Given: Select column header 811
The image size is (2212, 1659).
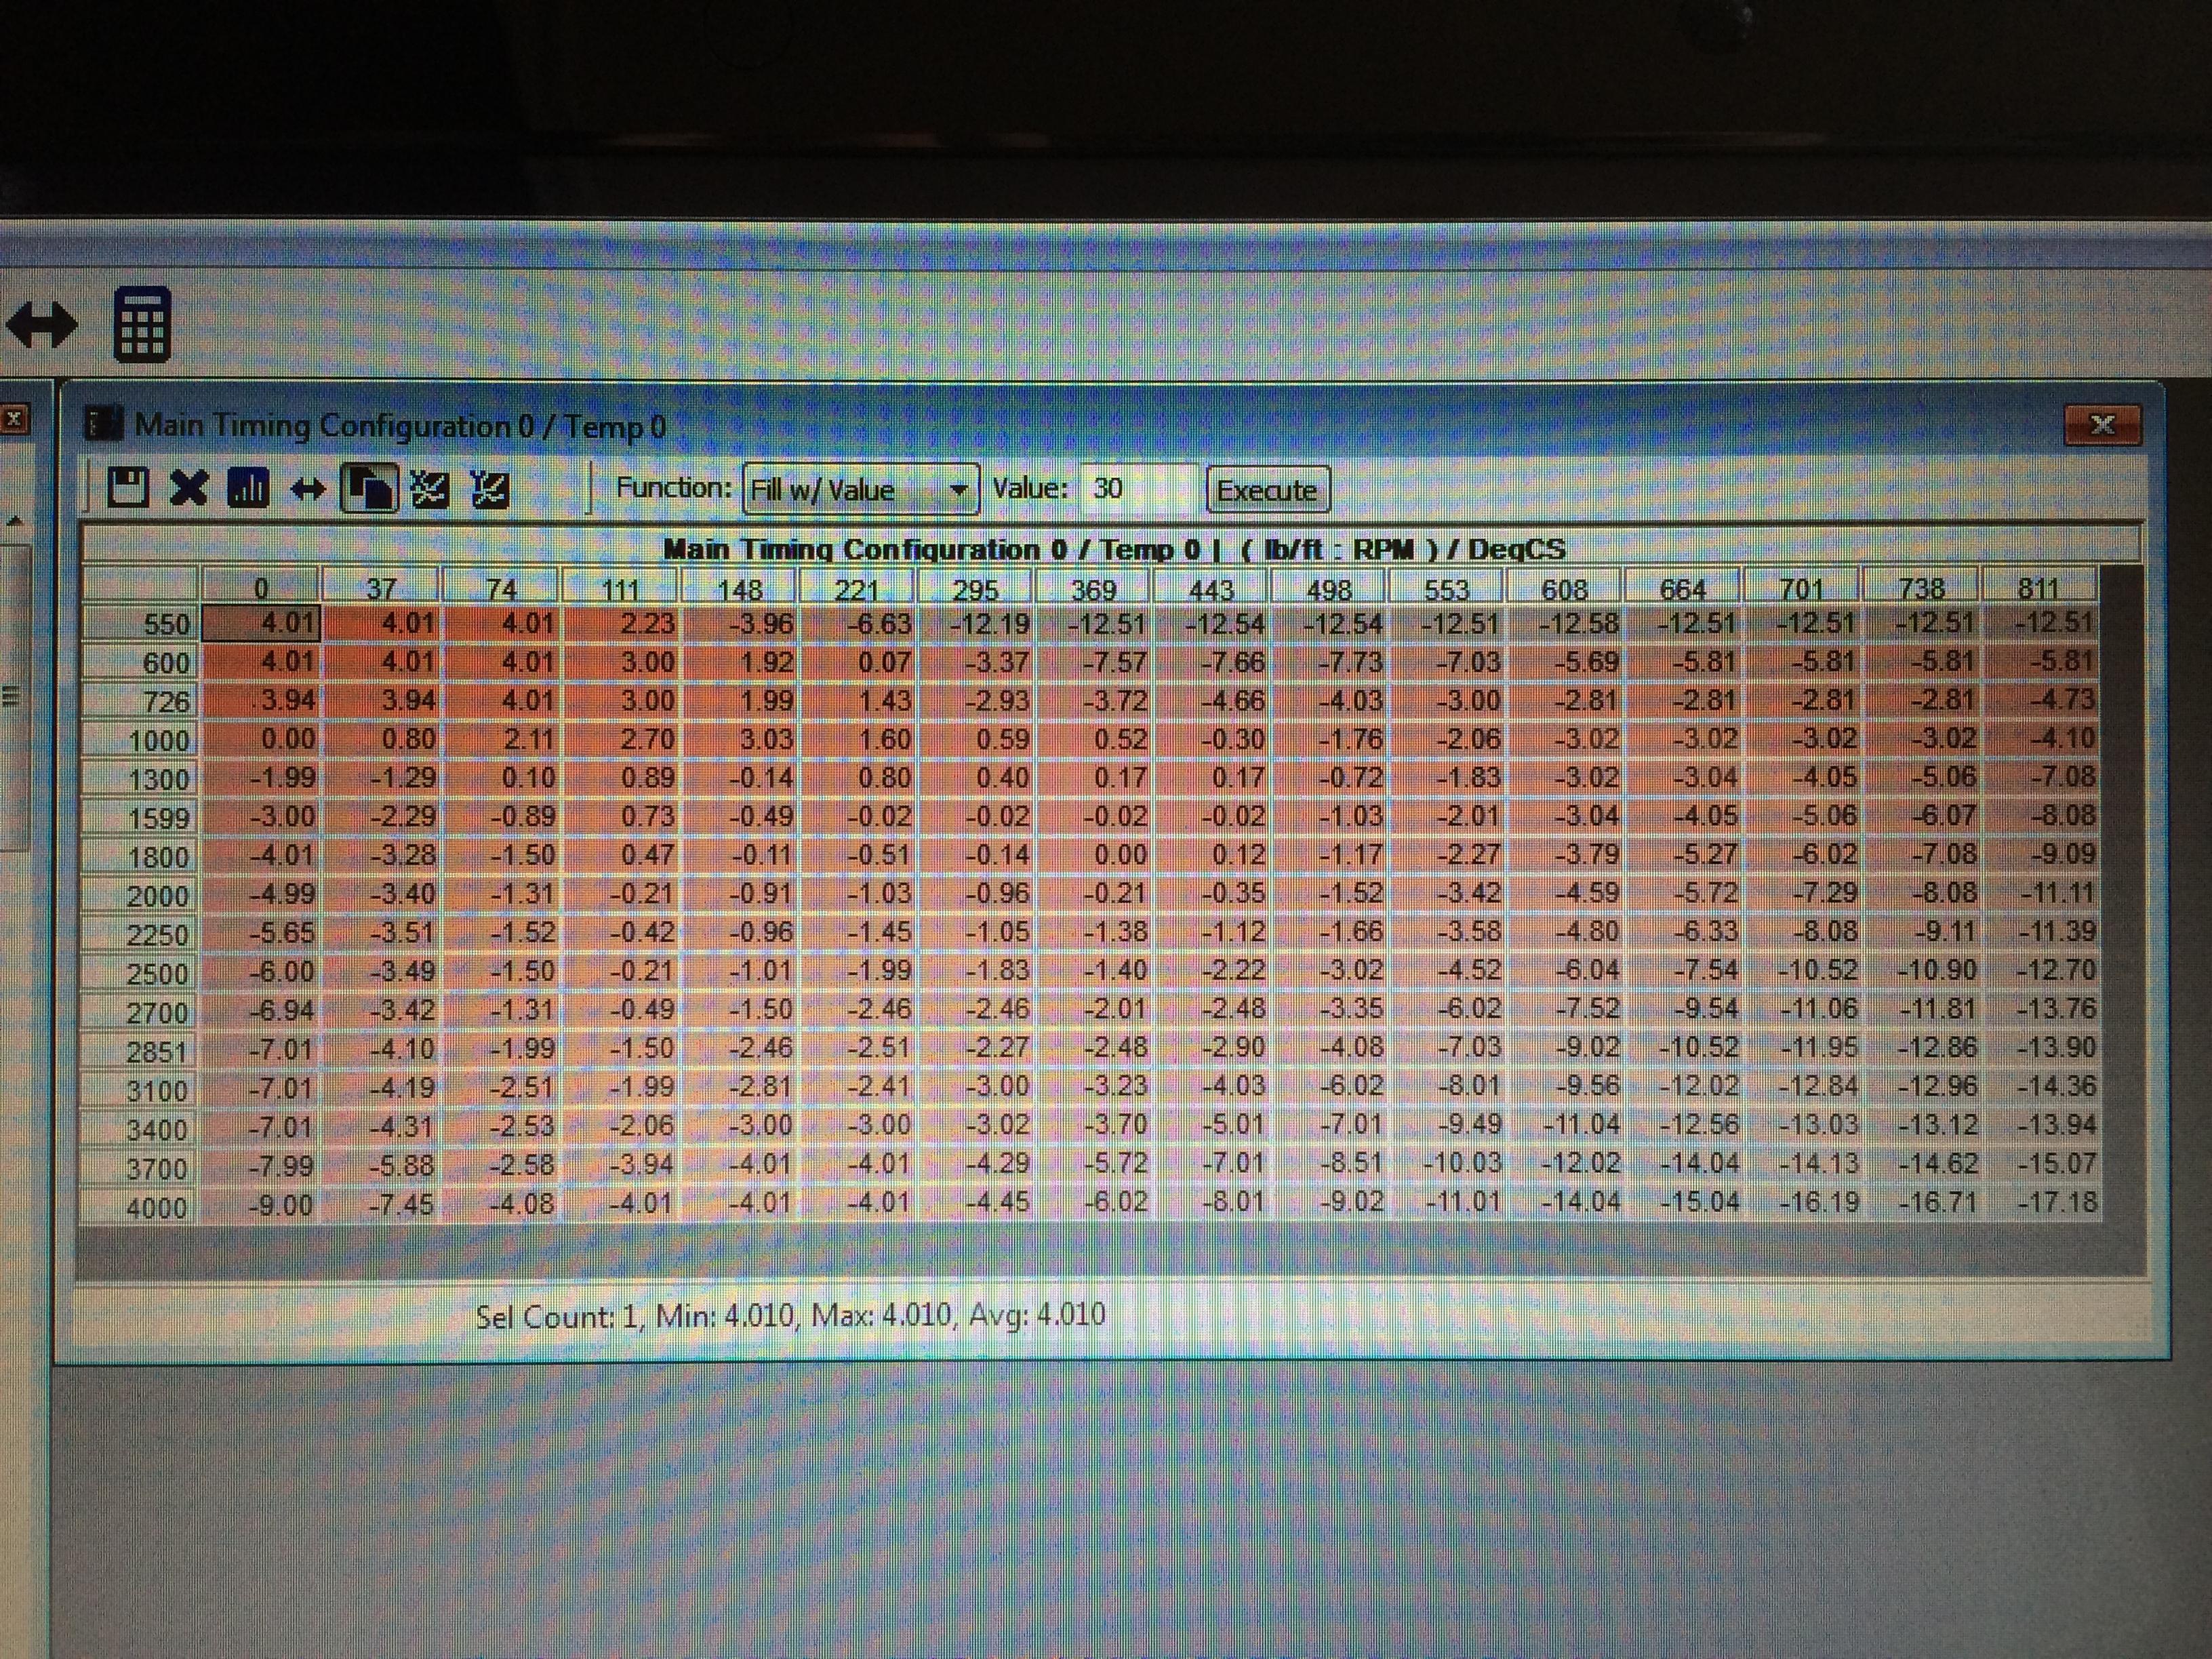Looking at the screenshot, I should tap(2040, 587).
